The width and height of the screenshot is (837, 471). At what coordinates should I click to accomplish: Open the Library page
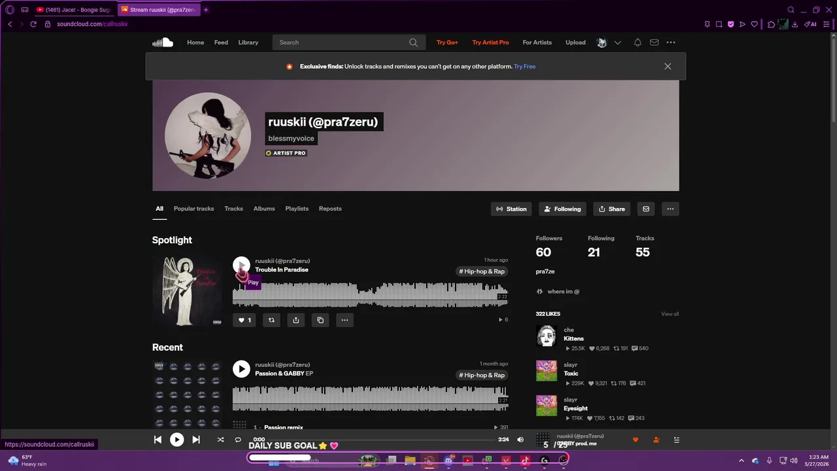[248, 43]
